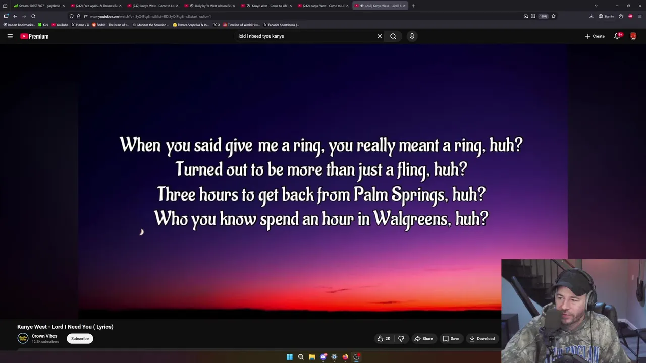Open the YouTube hamburger guide menu
This screenshot has height=363, width=646.
pyautogui.click(x=10, y=36)
